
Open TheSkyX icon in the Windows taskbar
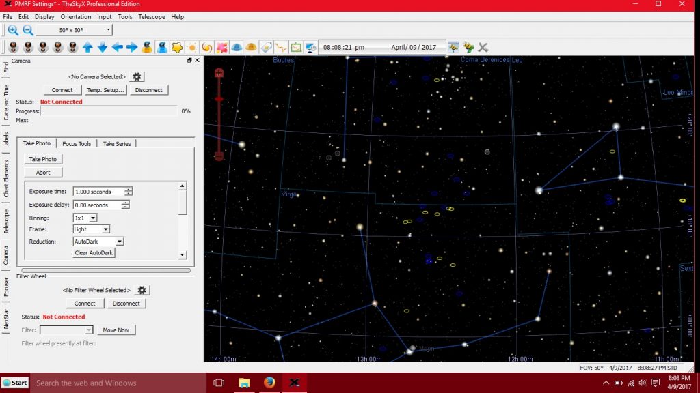[294, 383]
